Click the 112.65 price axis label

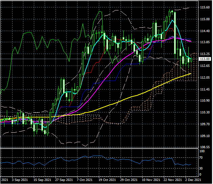click(x=205, y=65)
